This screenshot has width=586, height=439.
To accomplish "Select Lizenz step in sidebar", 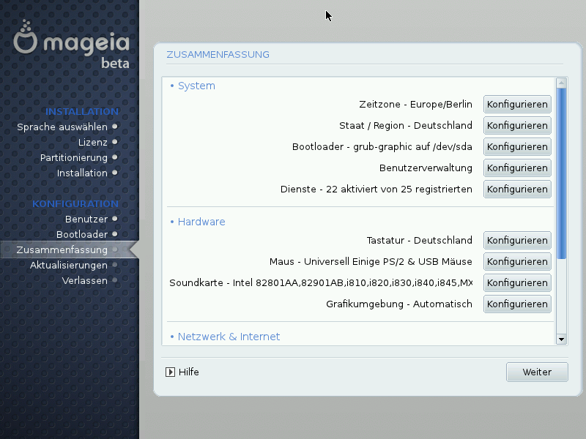I will [98, 142].
